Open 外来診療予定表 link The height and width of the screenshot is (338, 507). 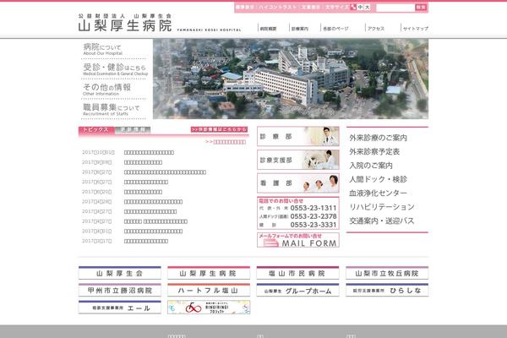click(374, 152)
